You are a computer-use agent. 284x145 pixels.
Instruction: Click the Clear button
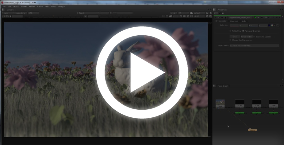(235, 37)
